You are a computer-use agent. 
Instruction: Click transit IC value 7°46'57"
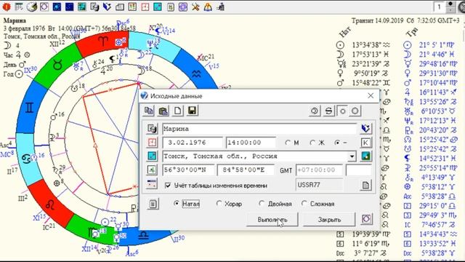(434, 225)
